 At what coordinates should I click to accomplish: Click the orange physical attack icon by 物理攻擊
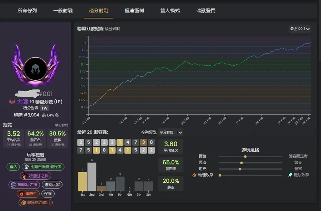point(194,175)
